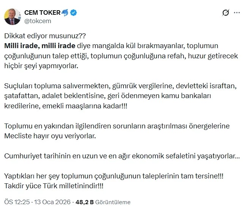The height and width of the screenshot is (211, 247).
Task: Click the Grok explain post icon
Action: coord(225,13)
